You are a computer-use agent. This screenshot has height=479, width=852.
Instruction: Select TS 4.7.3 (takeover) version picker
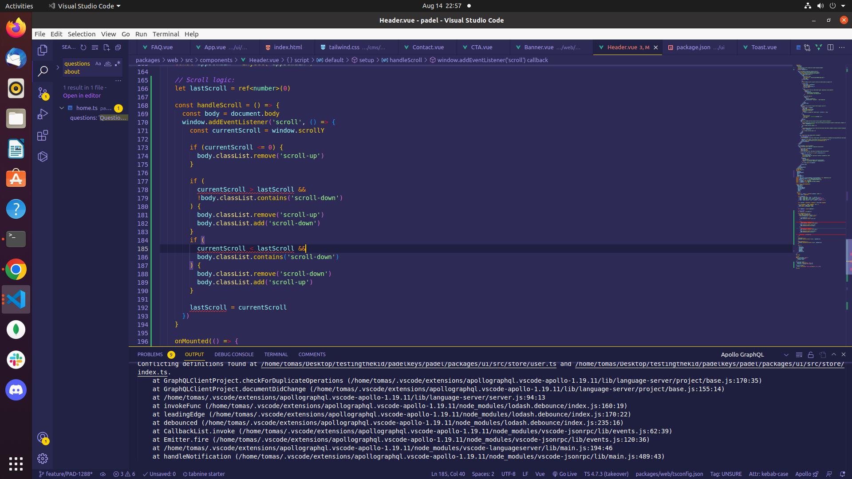click(606, 474)
